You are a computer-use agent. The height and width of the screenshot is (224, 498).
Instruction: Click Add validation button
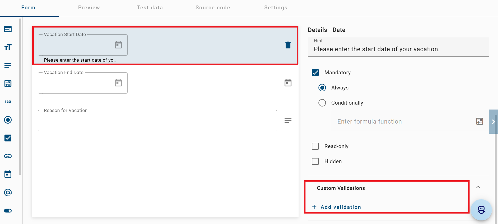pos(336,207)
